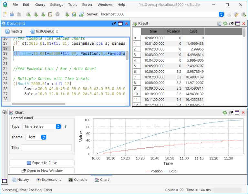Open the Query menu
Viewport: 248px width, 194px height.
[40, 5]
